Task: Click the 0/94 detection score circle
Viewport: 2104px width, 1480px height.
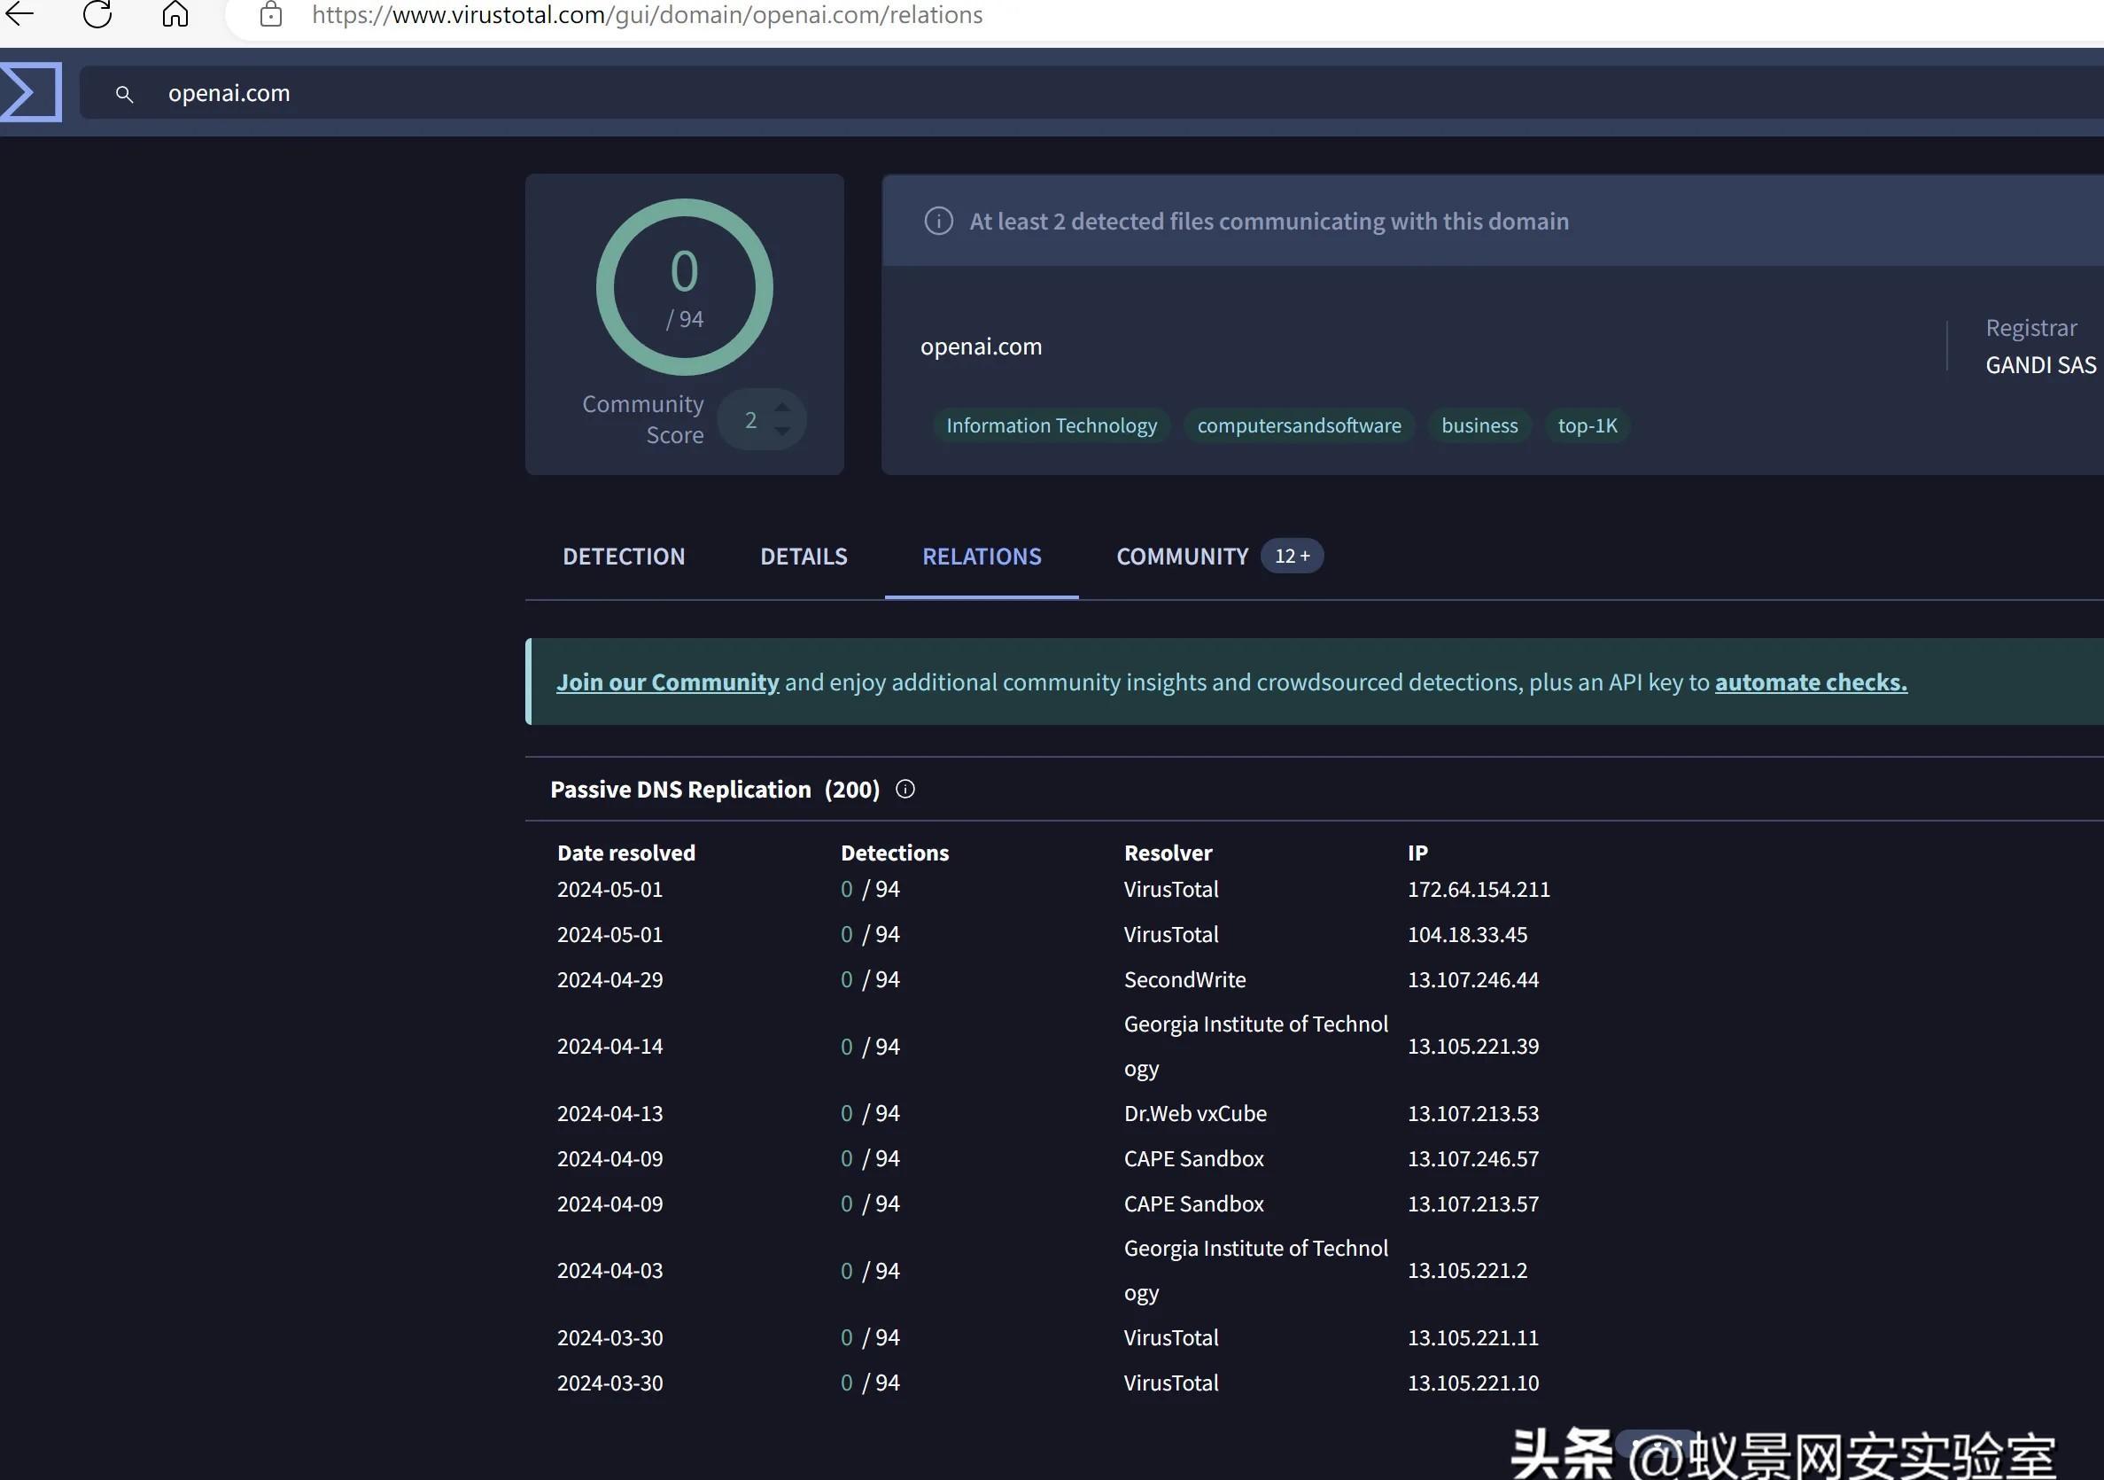Action: coord(685,287)
